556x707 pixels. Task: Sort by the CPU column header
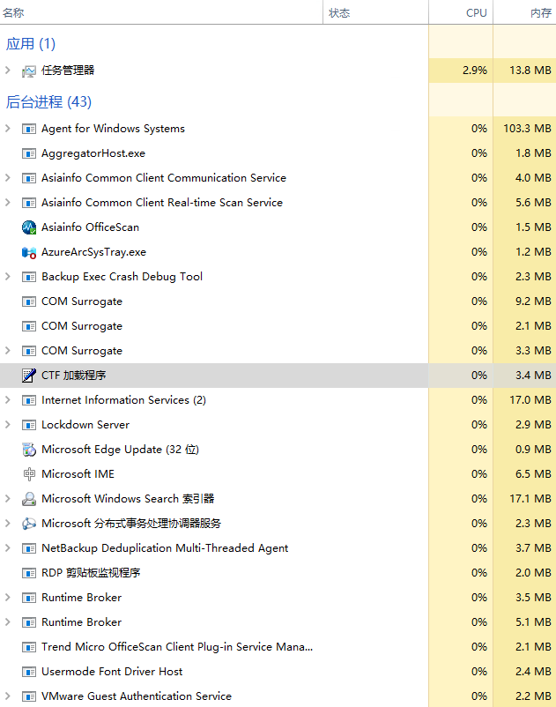(x=461, y=12)
